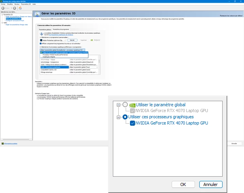The width and height of the screenshot is (244, 193).
Task: Open the Bureau menu
Action: click(x=17, y=4)
